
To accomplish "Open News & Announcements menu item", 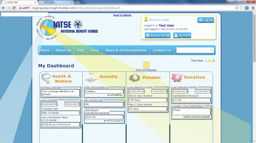I will (126, 50).
